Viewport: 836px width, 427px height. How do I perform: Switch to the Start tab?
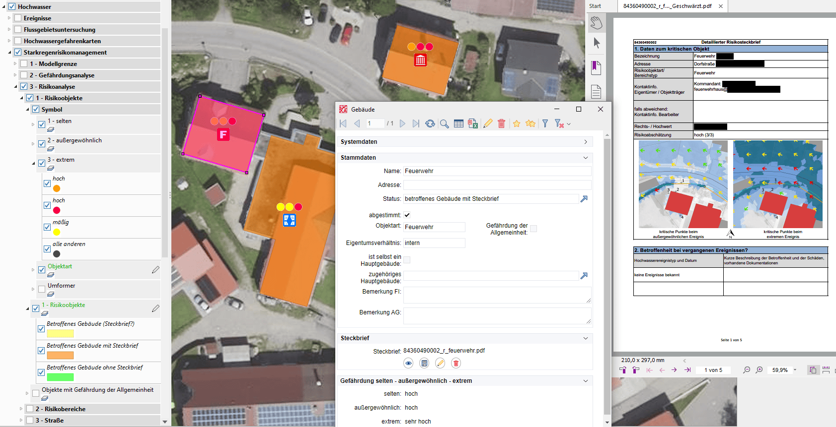click(595, 6)
